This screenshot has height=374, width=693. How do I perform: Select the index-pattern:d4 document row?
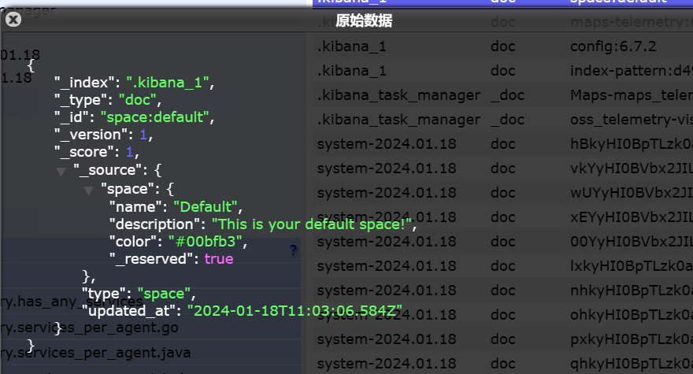[x=503, y=71]
